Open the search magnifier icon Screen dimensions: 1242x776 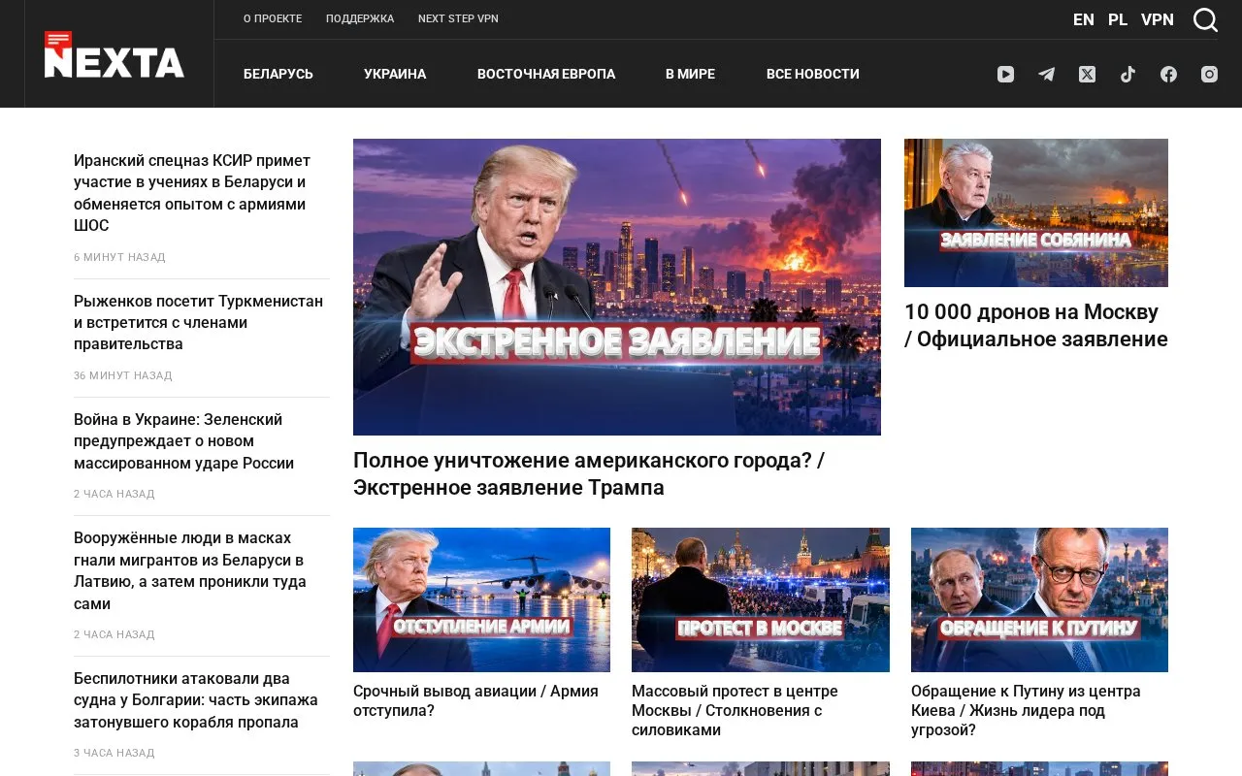(x=1205, y=19)
